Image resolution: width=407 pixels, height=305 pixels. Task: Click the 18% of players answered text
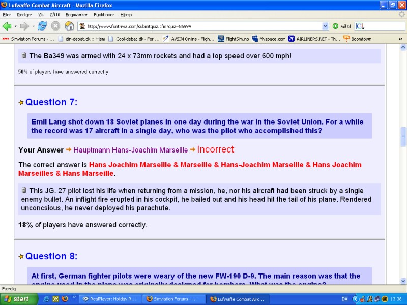tap(83, 225)
